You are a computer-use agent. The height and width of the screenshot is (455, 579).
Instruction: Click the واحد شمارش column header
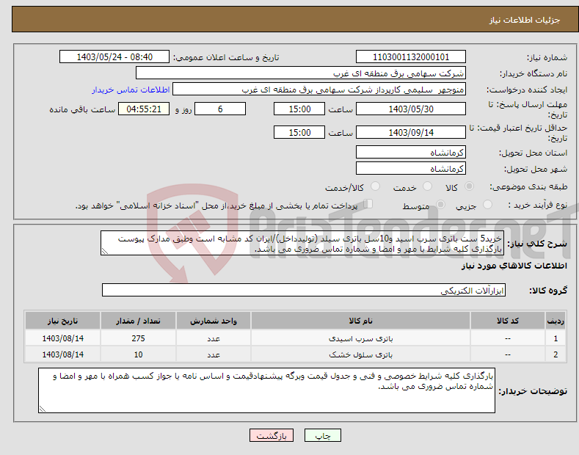pyautogui.click(x=214, y=321)
